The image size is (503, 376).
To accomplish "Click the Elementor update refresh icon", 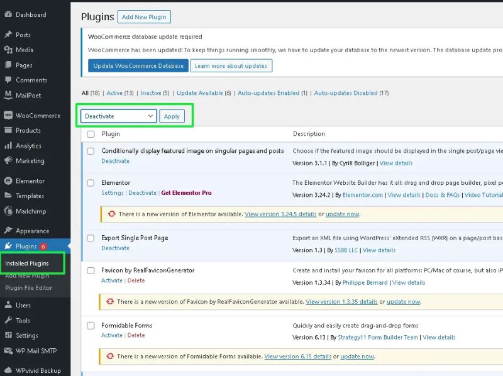I will click(112, 214).
